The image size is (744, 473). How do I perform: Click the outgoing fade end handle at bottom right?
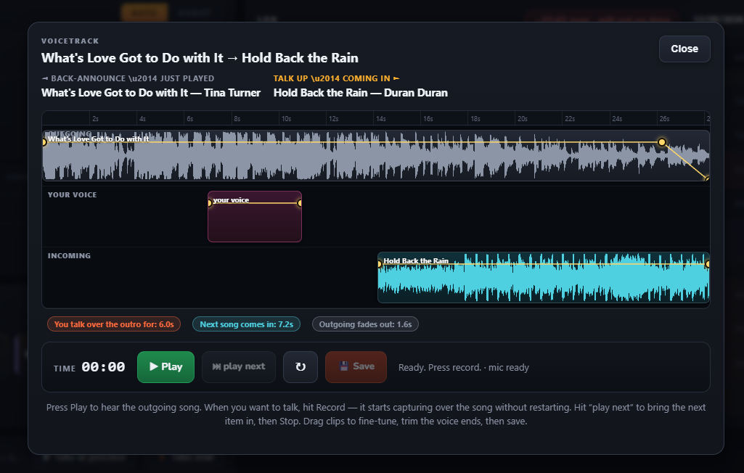click(x=707, y=178)
